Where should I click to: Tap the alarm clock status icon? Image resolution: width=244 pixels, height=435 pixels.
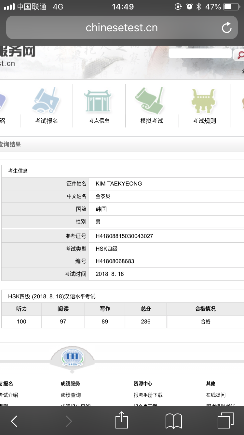click(x=189, y=7)
